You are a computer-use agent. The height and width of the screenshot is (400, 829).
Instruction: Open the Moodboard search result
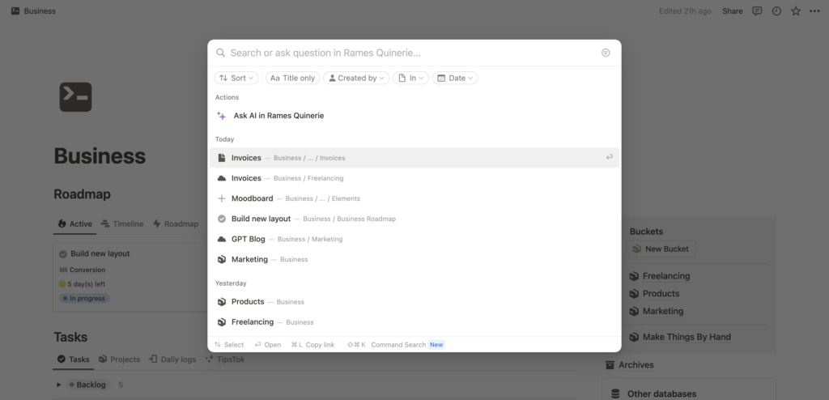coord(414,198)
